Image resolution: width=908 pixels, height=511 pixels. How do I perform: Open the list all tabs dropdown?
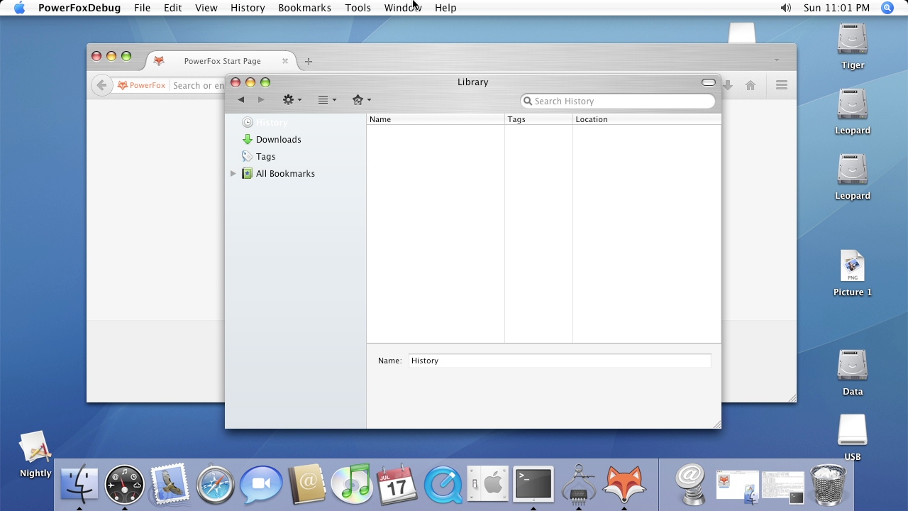(x=777, y=60)
